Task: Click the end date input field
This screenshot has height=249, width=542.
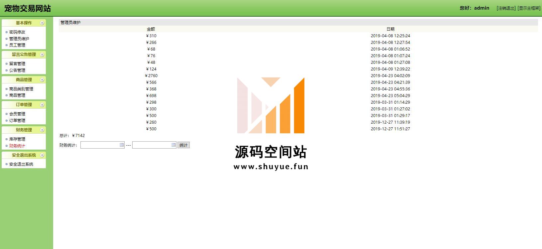Action: pyautogui.click(x=154, y=145)
